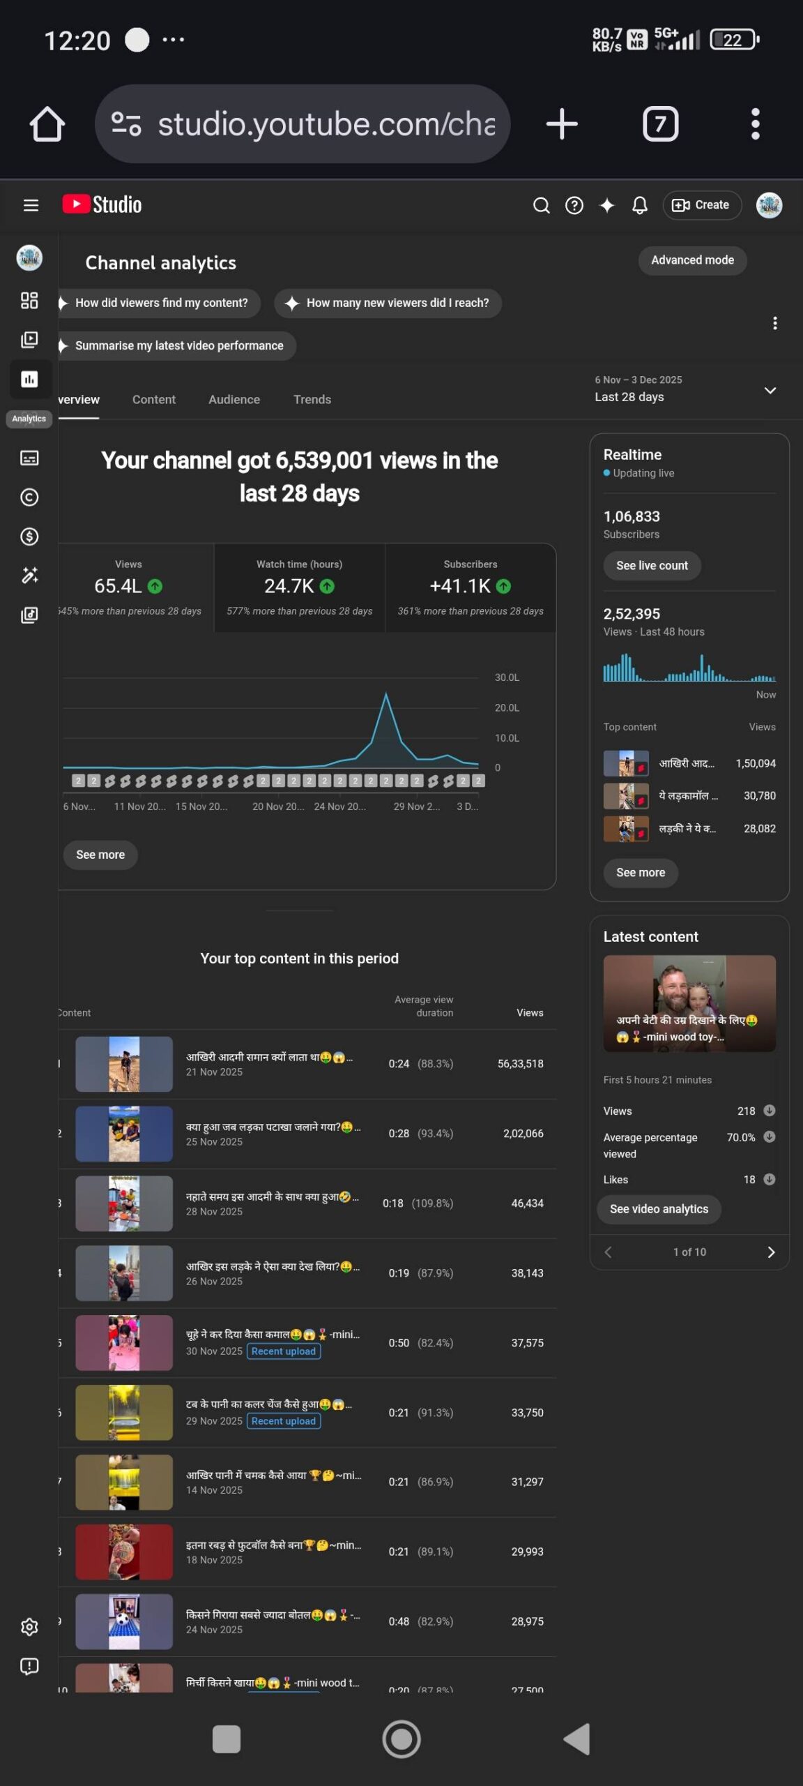Click the search magnifier icon in Studio
This screenshot has width=803, height=1786.
tap(541, 205)
